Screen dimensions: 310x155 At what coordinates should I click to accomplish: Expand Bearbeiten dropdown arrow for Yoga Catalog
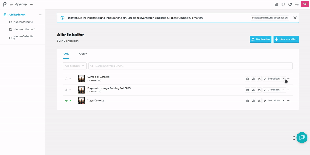pyautogui.click(x=283, y=101)
